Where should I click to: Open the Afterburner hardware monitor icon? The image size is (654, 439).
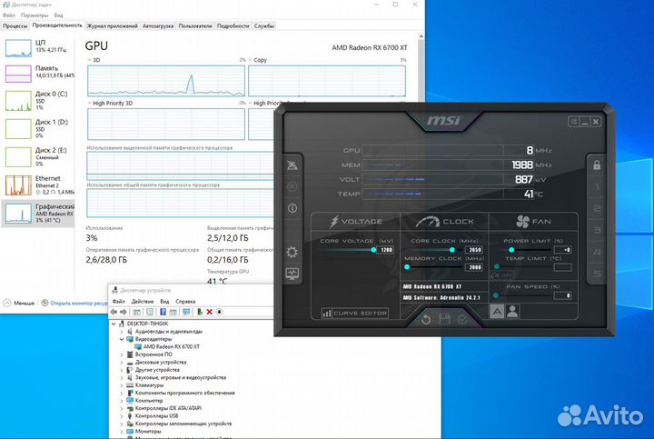[292, 273]
